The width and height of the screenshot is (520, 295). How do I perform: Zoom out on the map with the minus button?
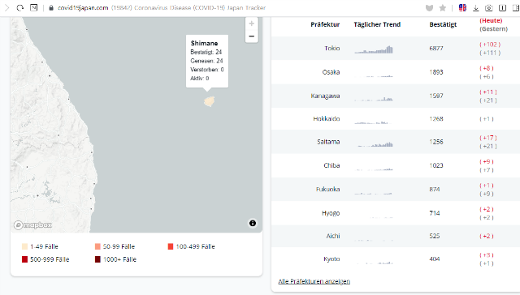pos(252,36)
